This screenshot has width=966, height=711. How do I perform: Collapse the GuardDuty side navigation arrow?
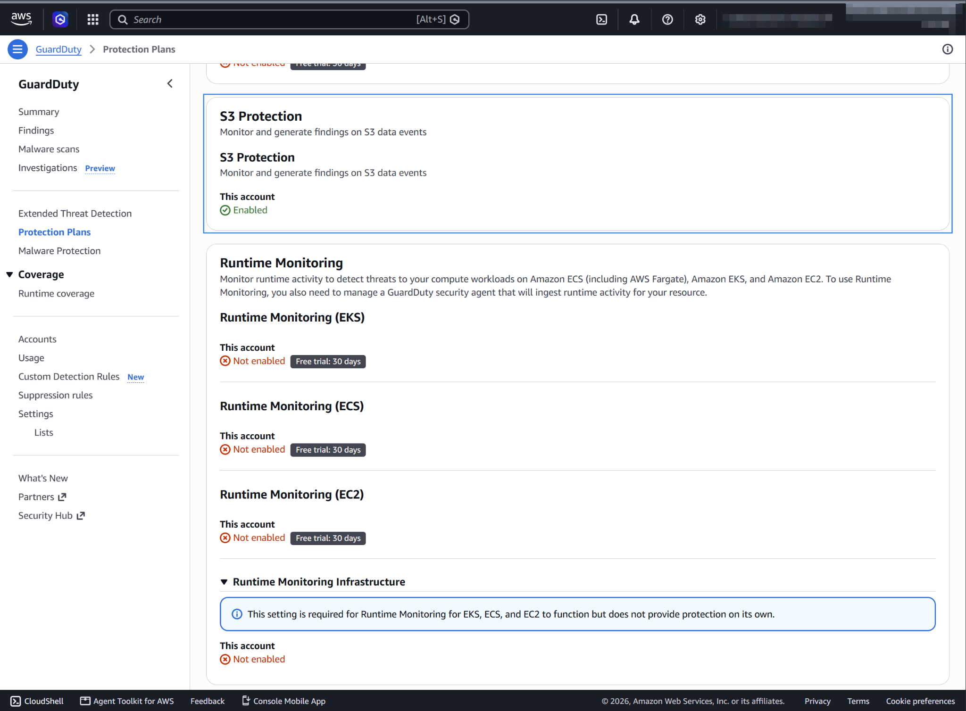pos(170,83)
